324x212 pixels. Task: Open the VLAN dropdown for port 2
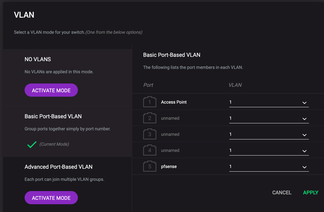[305, 119]
